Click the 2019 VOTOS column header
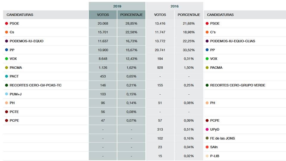The width and height of the screenshot is (286, 161). pyautogui.click(x=103, y=15)
